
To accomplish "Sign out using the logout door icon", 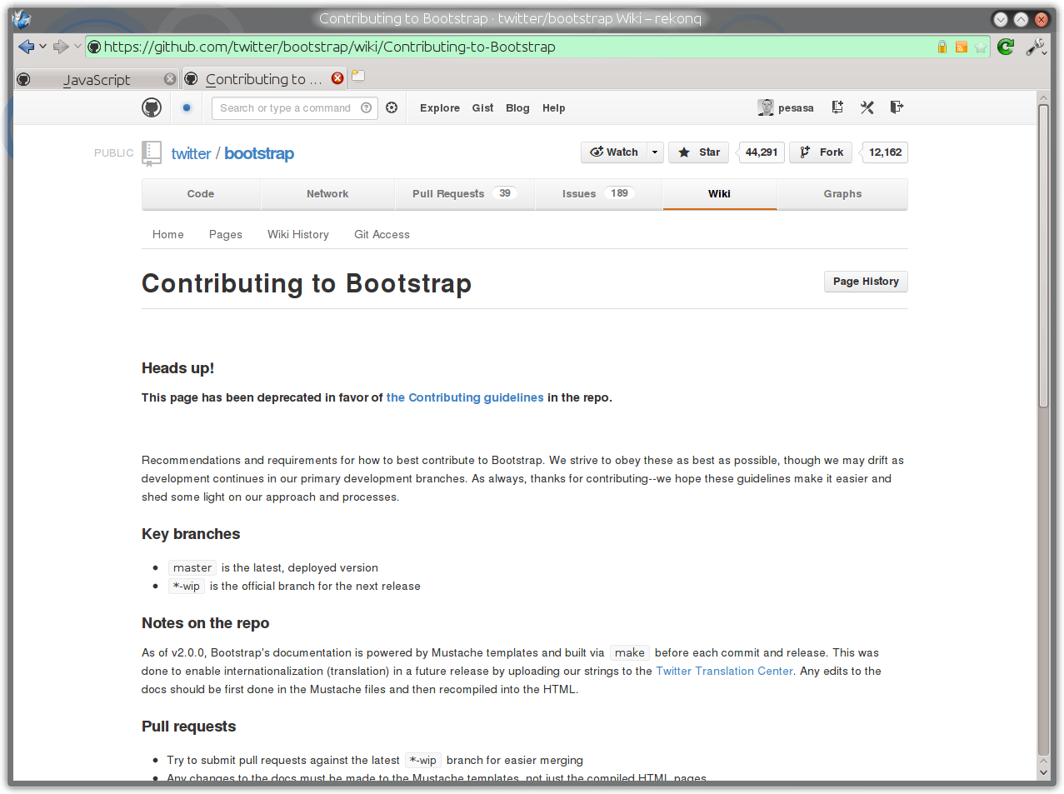I will [x=897, y=107].
